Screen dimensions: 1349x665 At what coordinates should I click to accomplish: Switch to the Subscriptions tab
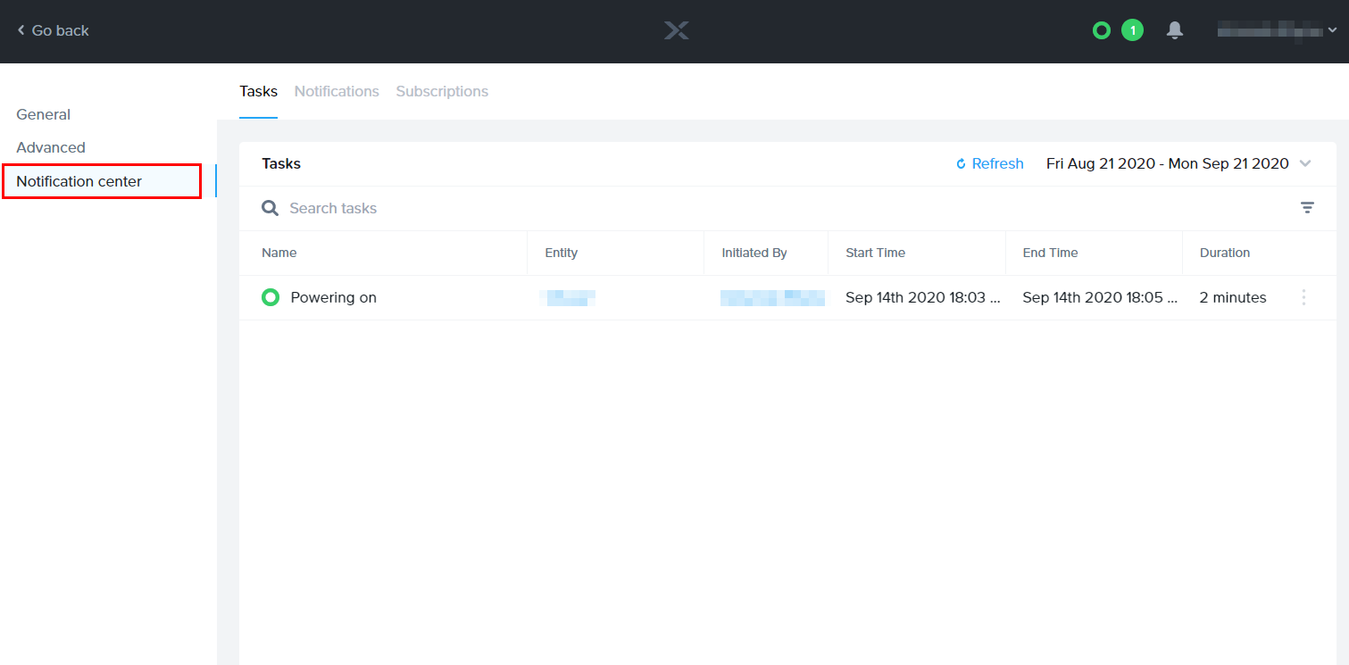442,91
